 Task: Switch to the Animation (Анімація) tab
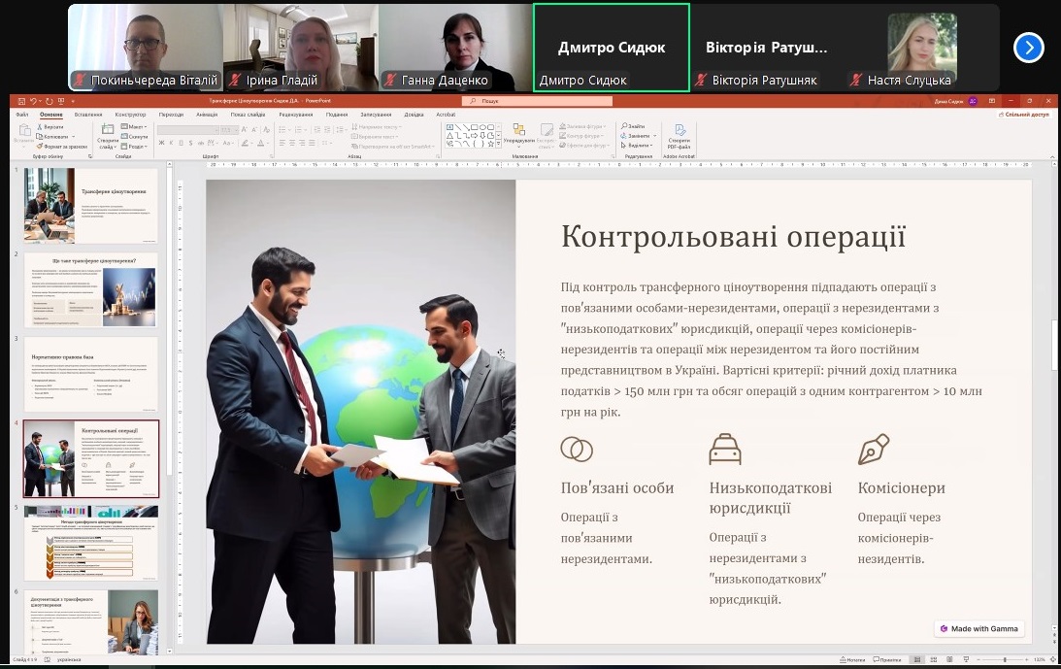point(207,114)
